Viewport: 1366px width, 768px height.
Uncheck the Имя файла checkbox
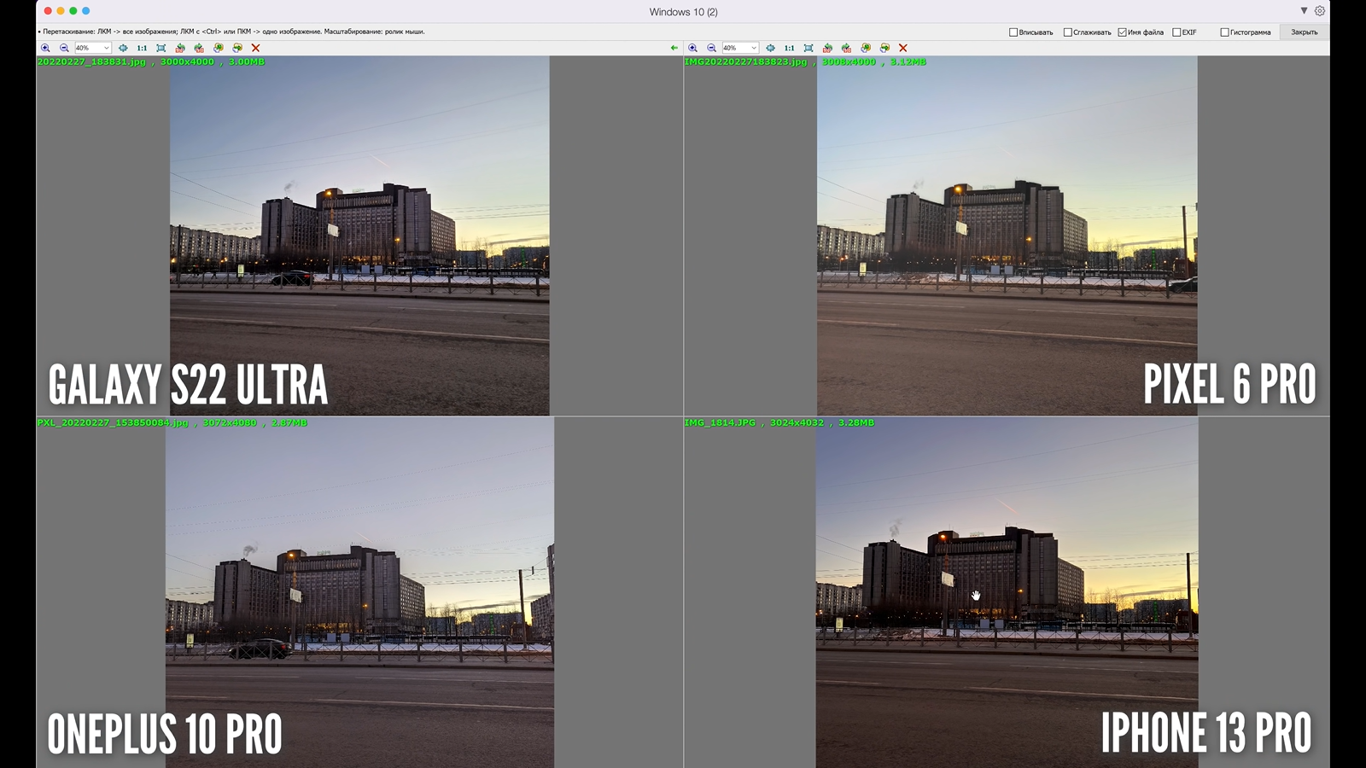[x=1122, y=32]
